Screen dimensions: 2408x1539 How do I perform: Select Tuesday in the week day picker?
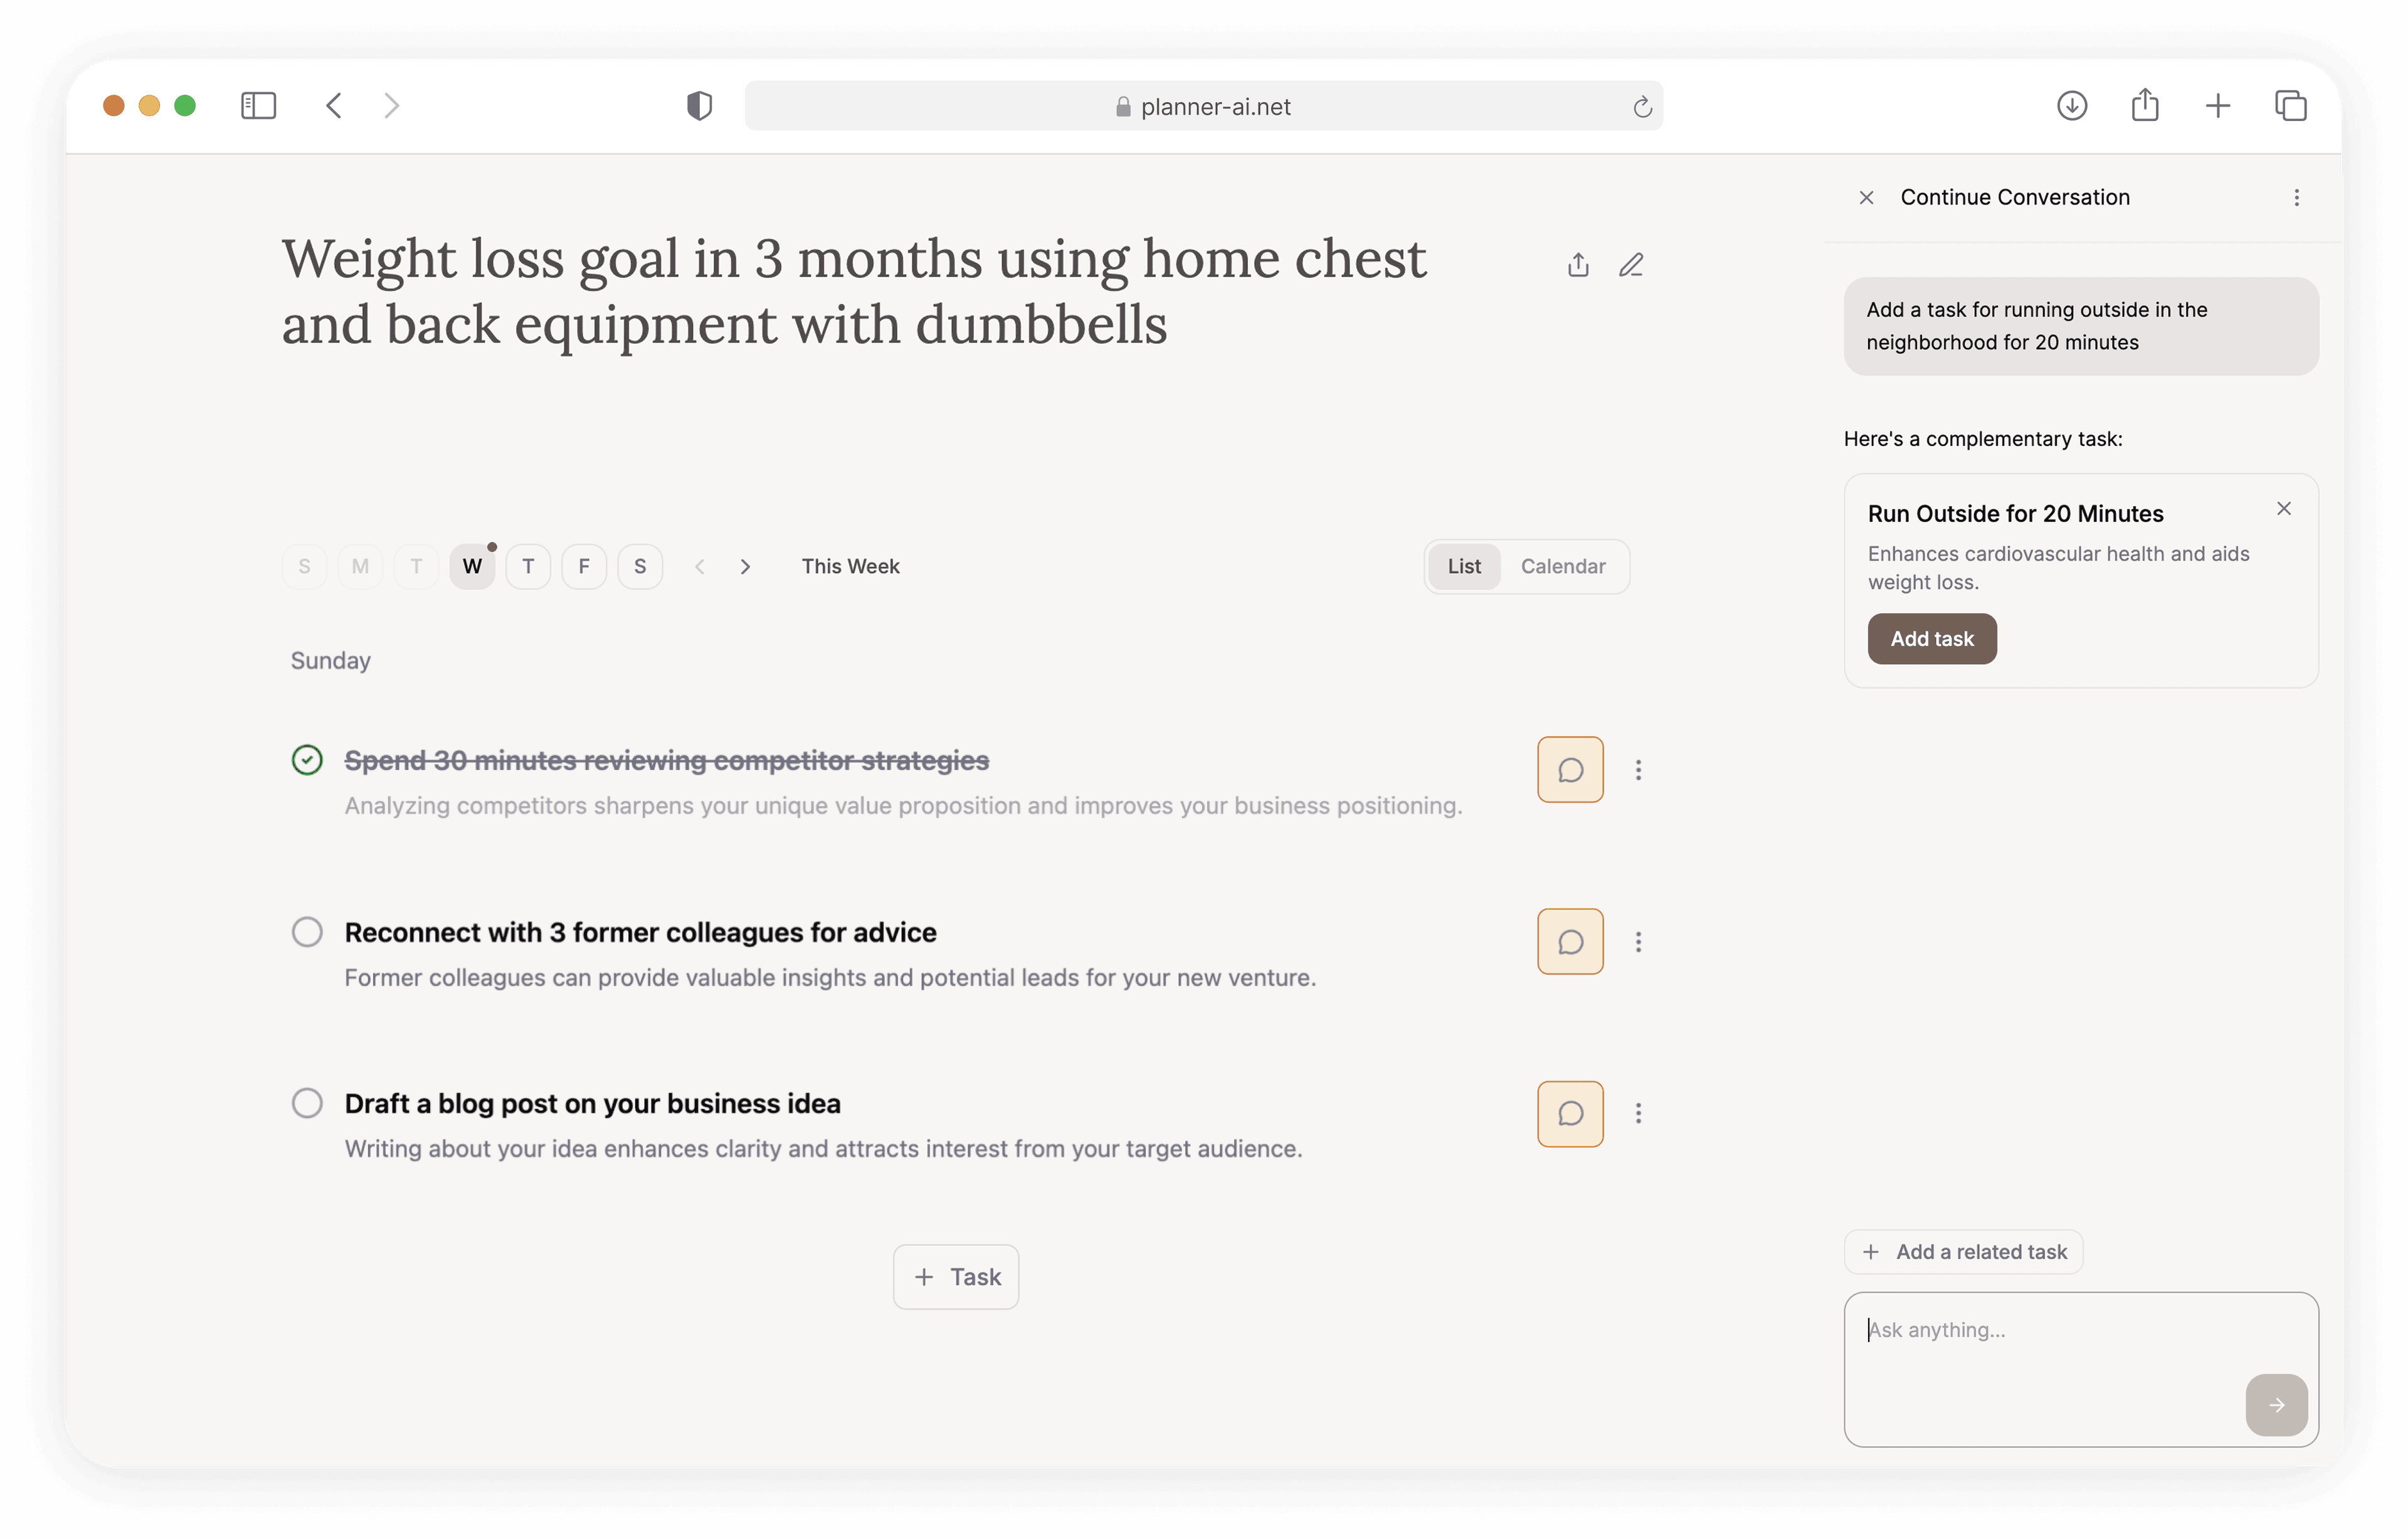click(x=416, y=566)
